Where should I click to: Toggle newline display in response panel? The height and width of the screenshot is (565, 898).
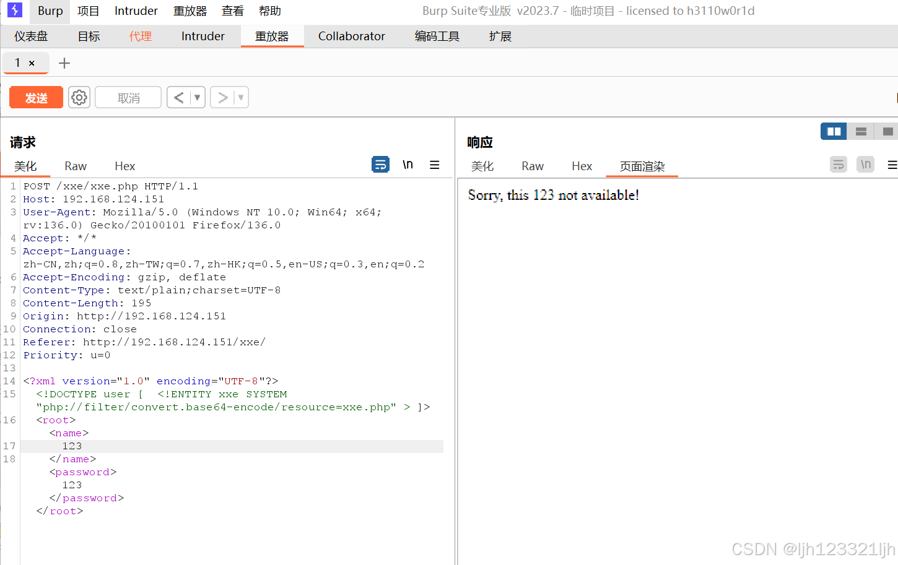866,165
